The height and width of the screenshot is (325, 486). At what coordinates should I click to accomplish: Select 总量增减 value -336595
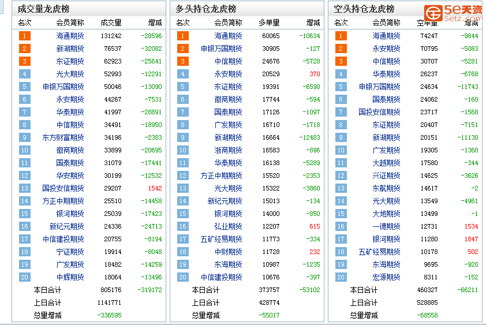(x=110, y=316)
